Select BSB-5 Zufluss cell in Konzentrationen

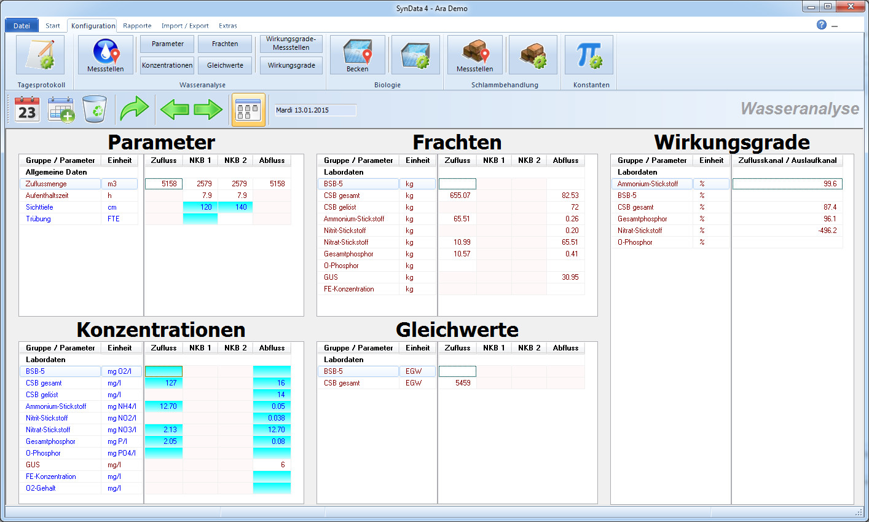[163, 371]
